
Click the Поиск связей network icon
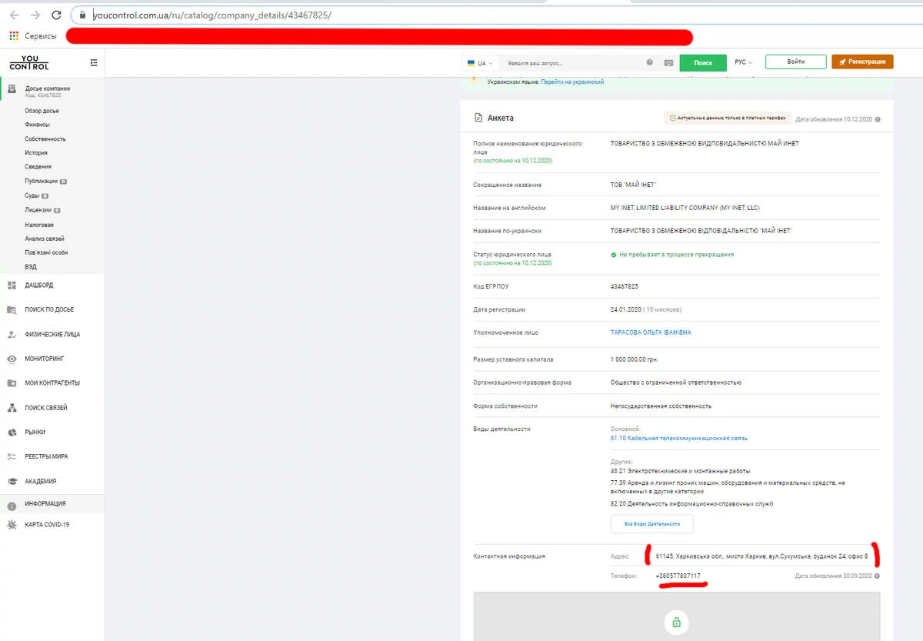point(12,408)
